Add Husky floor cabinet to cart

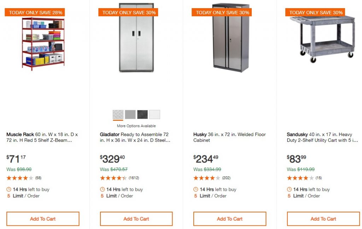[x=230, y=219]
